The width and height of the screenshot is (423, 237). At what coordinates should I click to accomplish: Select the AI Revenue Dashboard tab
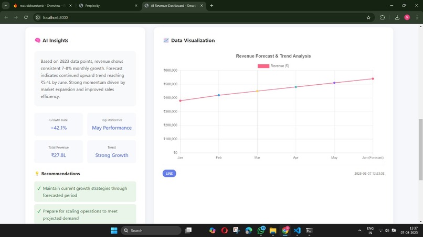pyautogui.click(x=173, y=5)
